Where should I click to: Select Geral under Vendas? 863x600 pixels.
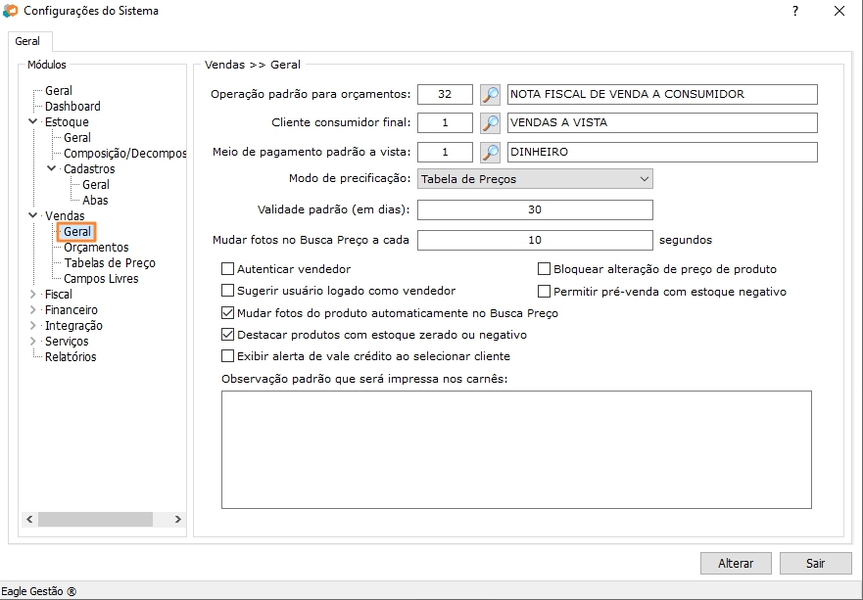[77, 232]
